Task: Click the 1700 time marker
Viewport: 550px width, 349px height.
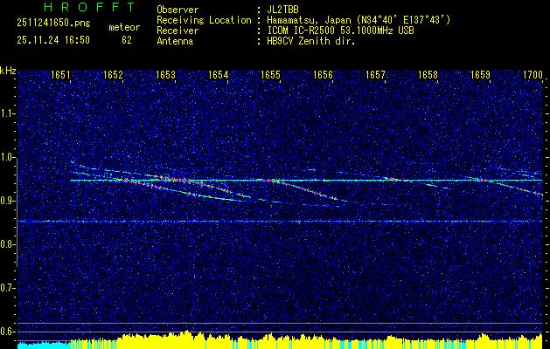Action: pyautogui.click(x=533, y=76)
